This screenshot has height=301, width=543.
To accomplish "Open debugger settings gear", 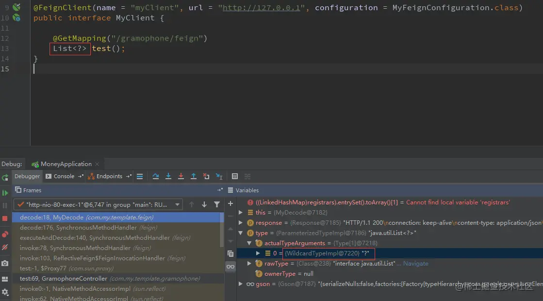I will 5,292.
